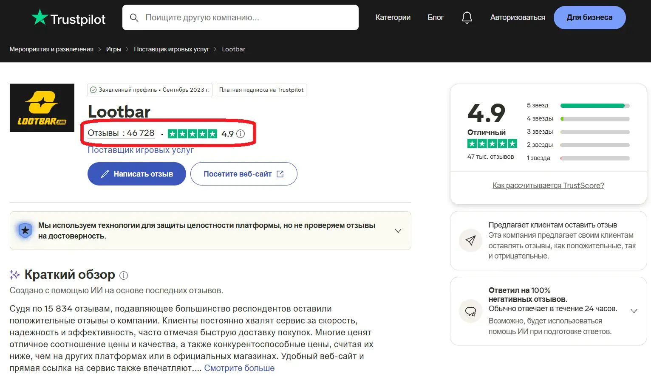Go to Мероприятия и развлечения breadcrumb
Image resolution: width=651 pixels, height=382 pixels.
tap(51, 49)
